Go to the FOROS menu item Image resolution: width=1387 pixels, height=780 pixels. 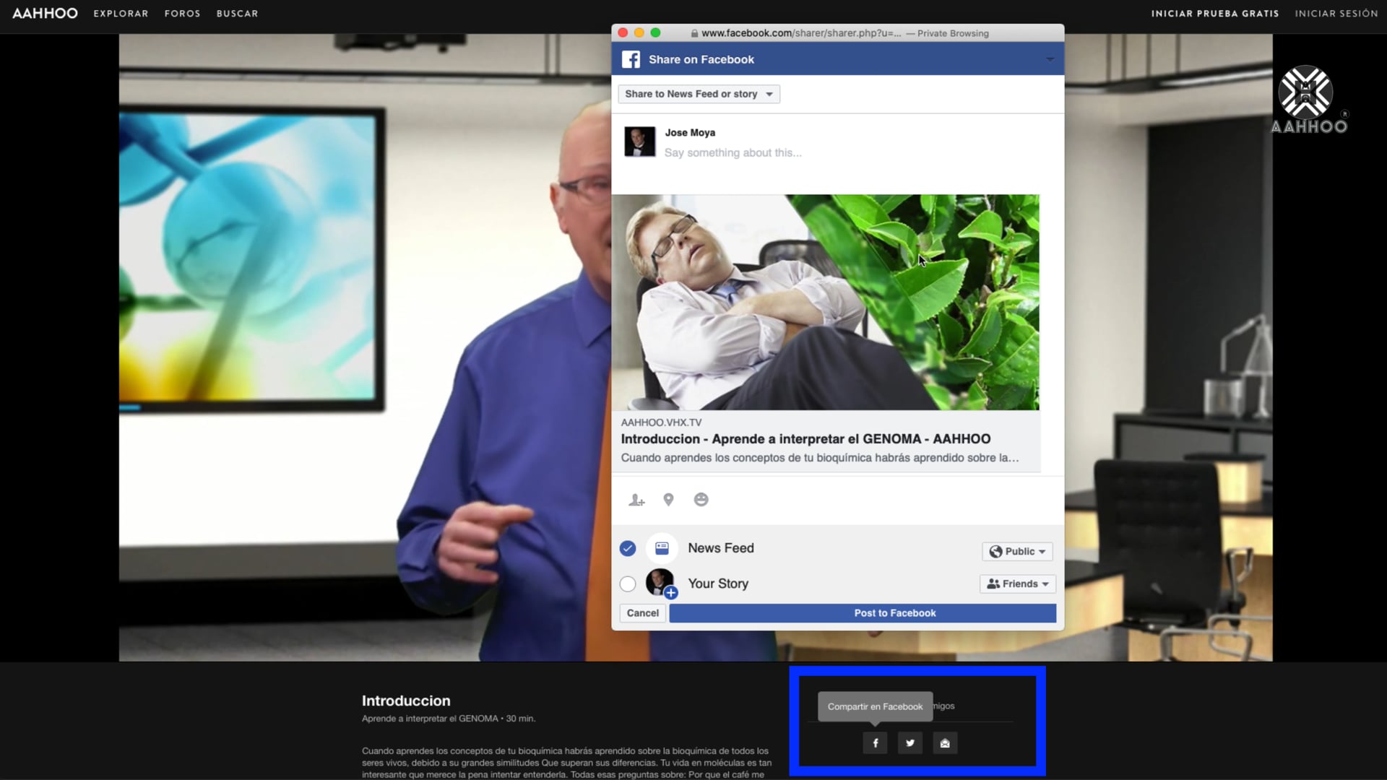point(182,13)
